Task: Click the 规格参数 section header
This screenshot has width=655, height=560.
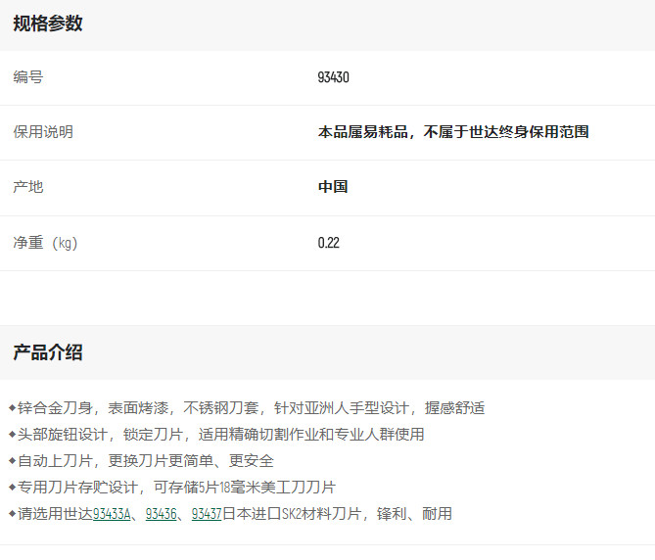Action: tap(48, 24)
